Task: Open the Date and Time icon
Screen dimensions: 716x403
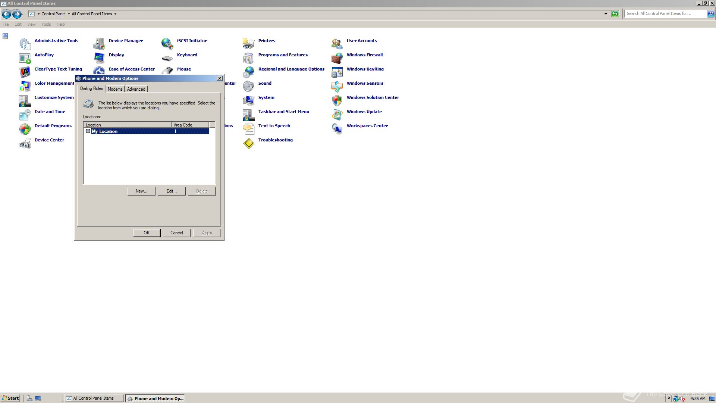Action: (x=25, y=115)
